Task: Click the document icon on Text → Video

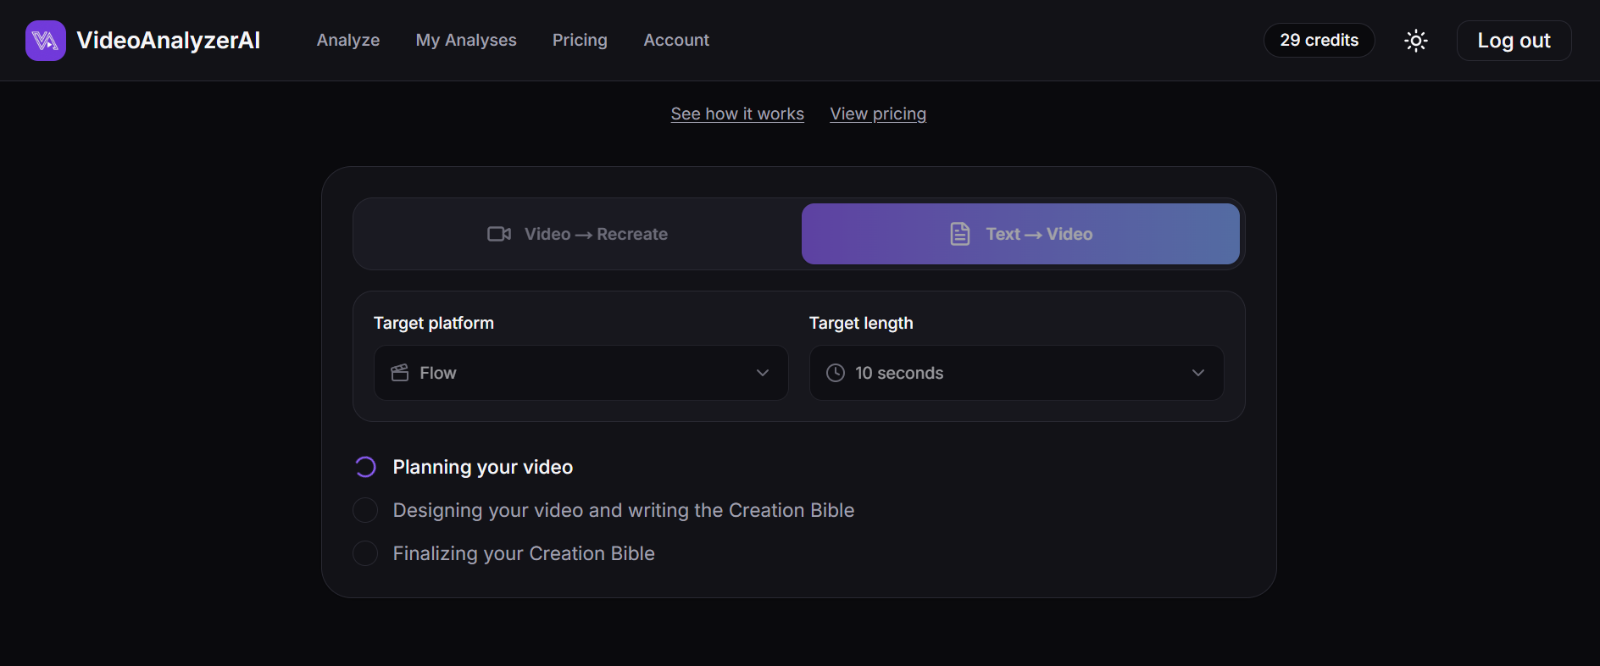Action: [960, 234]
